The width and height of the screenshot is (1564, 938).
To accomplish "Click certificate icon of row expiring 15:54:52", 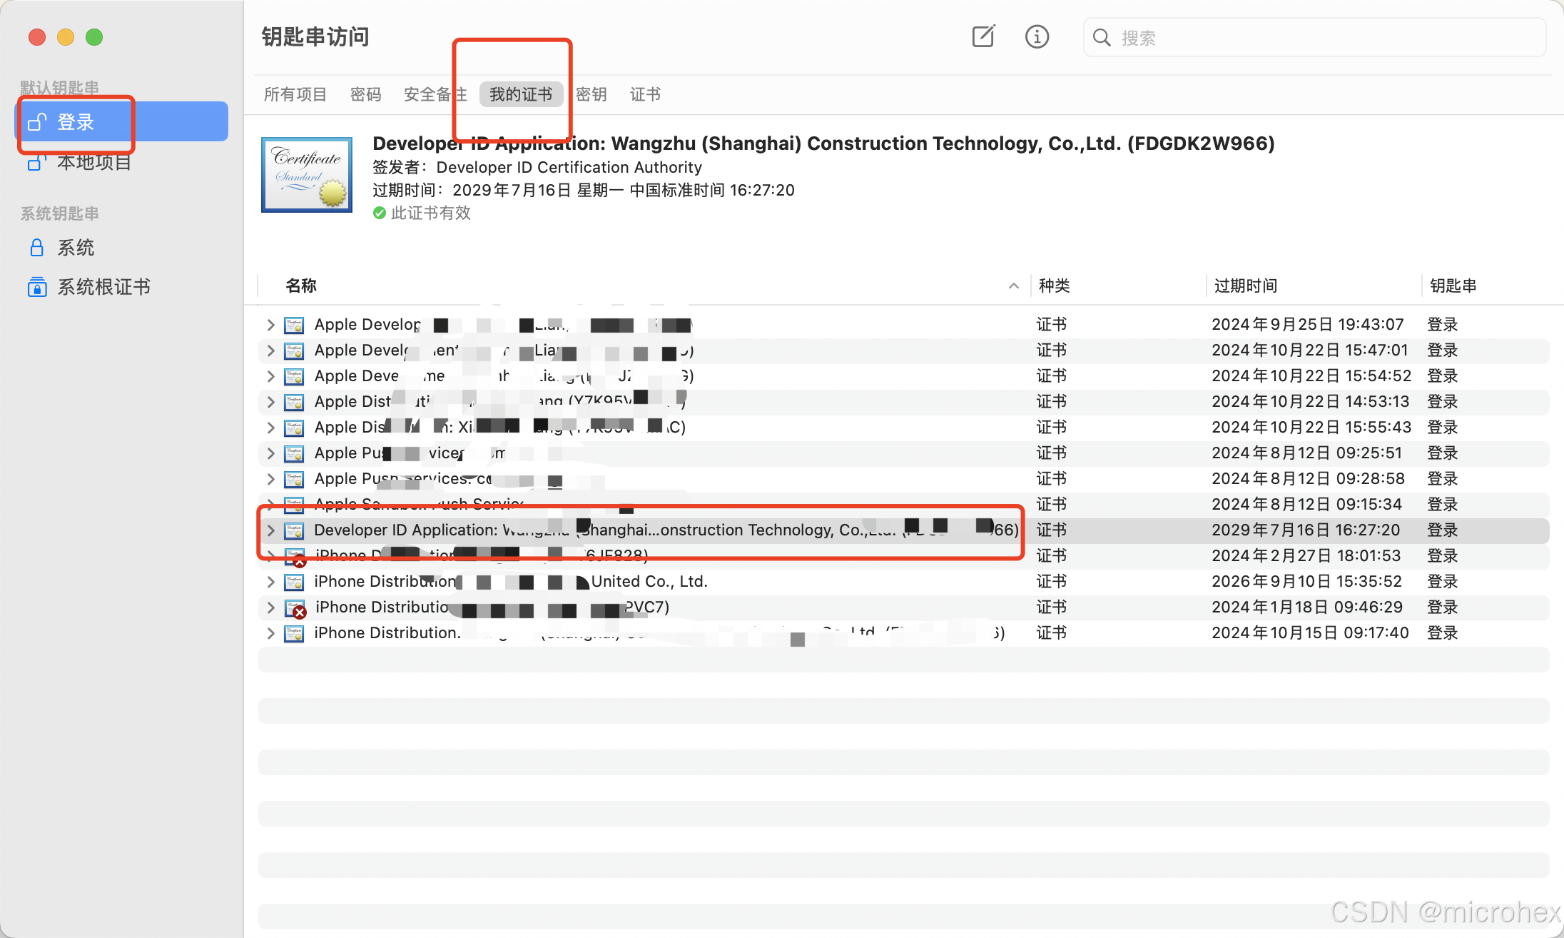I will point(294,377).
